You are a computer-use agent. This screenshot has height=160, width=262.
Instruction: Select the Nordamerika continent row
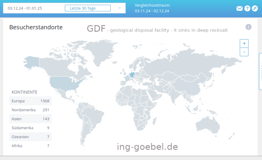30,110
